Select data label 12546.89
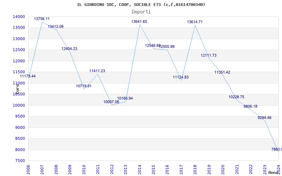282x176 pixels. (153, 46)
